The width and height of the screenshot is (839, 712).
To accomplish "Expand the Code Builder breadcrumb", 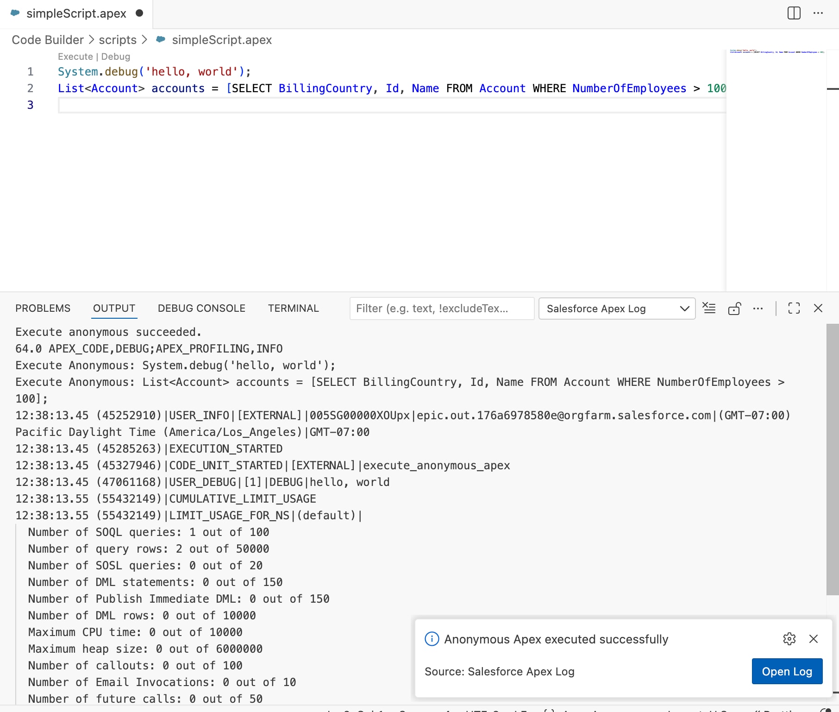I will [x=47, y=40].
